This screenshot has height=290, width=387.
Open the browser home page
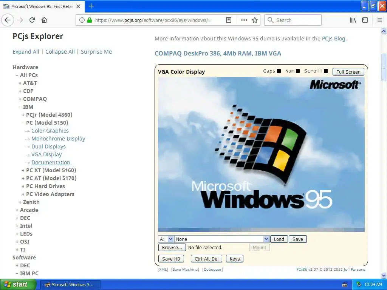tap(44, 20)
